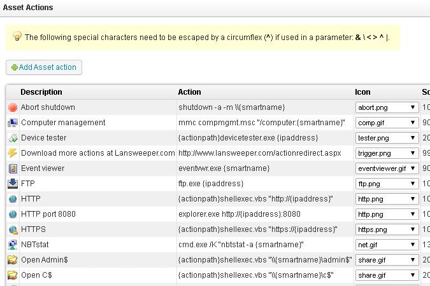Click the lightning bolt Download actions icon
430x286 pixels.
pos(13,153)
